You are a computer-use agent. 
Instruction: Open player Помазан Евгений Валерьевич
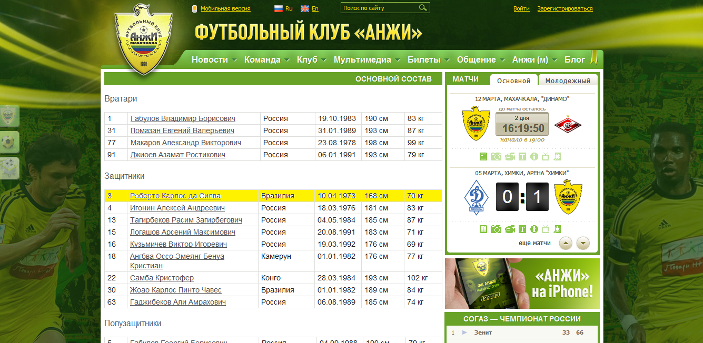[x=182, y=130]
